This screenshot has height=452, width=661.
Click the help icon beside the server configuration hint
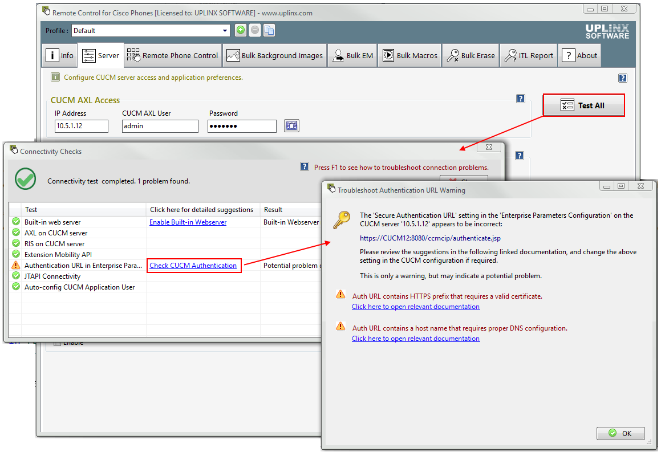click(x=623, y=78)
